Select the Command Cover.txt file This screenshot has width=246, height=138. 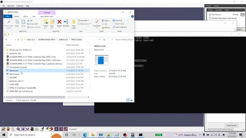[x=18, y=67]
